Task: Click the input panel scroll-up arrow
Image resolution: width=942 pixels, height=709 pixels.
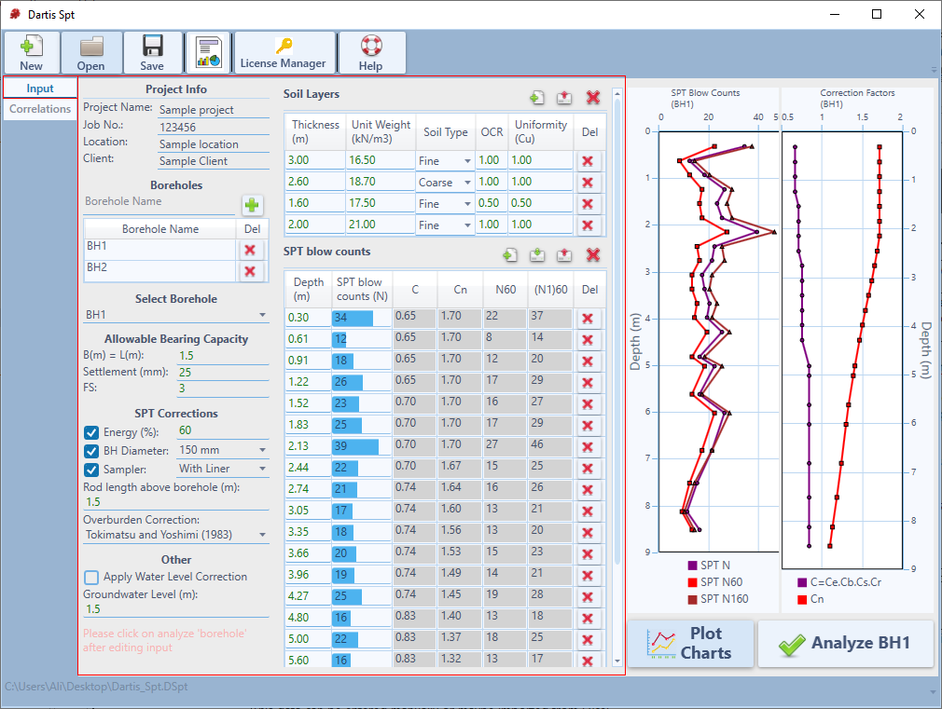Action: tap(617, 94)
